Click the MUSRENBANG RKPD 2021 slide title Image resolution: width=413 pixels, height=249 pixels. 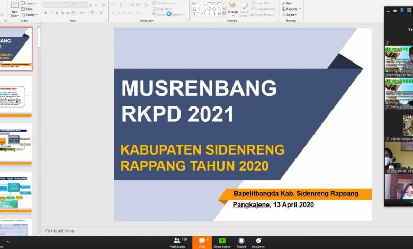199,101
